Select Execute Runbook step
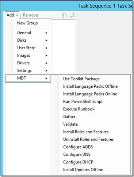 [91, 109]
